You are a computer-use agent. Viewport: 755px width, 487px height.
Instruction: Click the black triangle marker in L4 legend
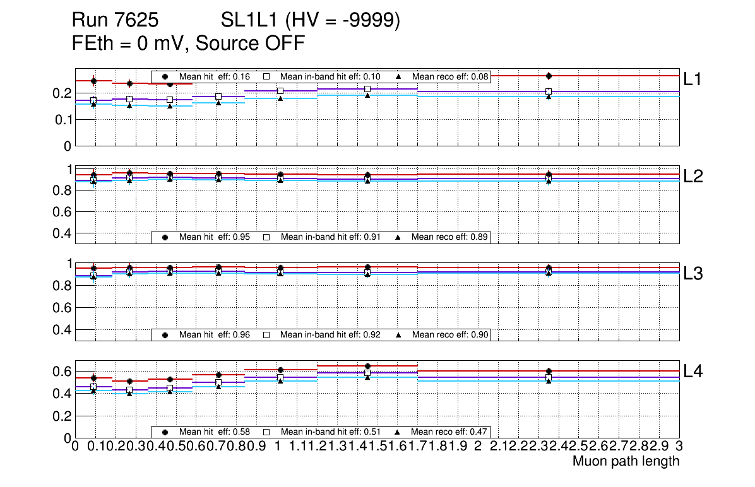tap(398, 433)
